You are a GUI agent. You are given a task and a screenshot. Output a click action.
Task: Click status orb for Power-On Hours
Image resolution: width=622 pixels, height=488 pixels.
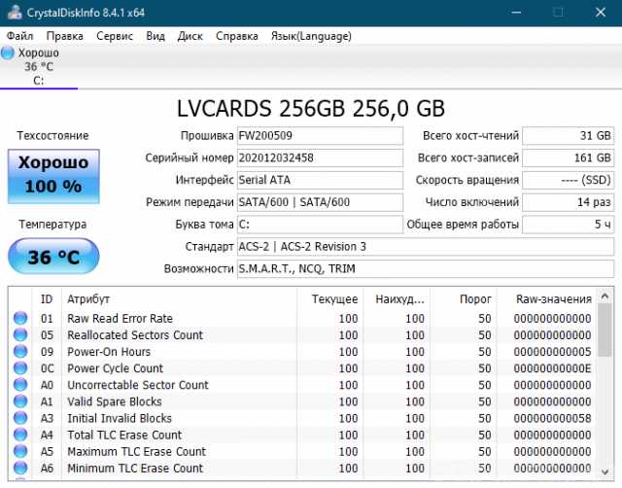pos(20,352)
